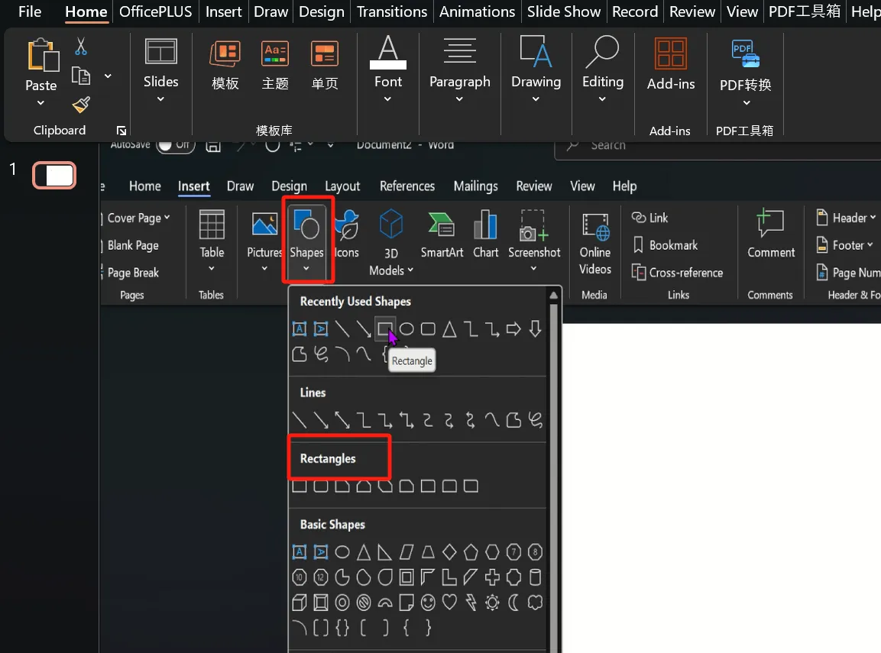Click the 主题 theme icon
The image size is (881, 653).
point(275,65)
